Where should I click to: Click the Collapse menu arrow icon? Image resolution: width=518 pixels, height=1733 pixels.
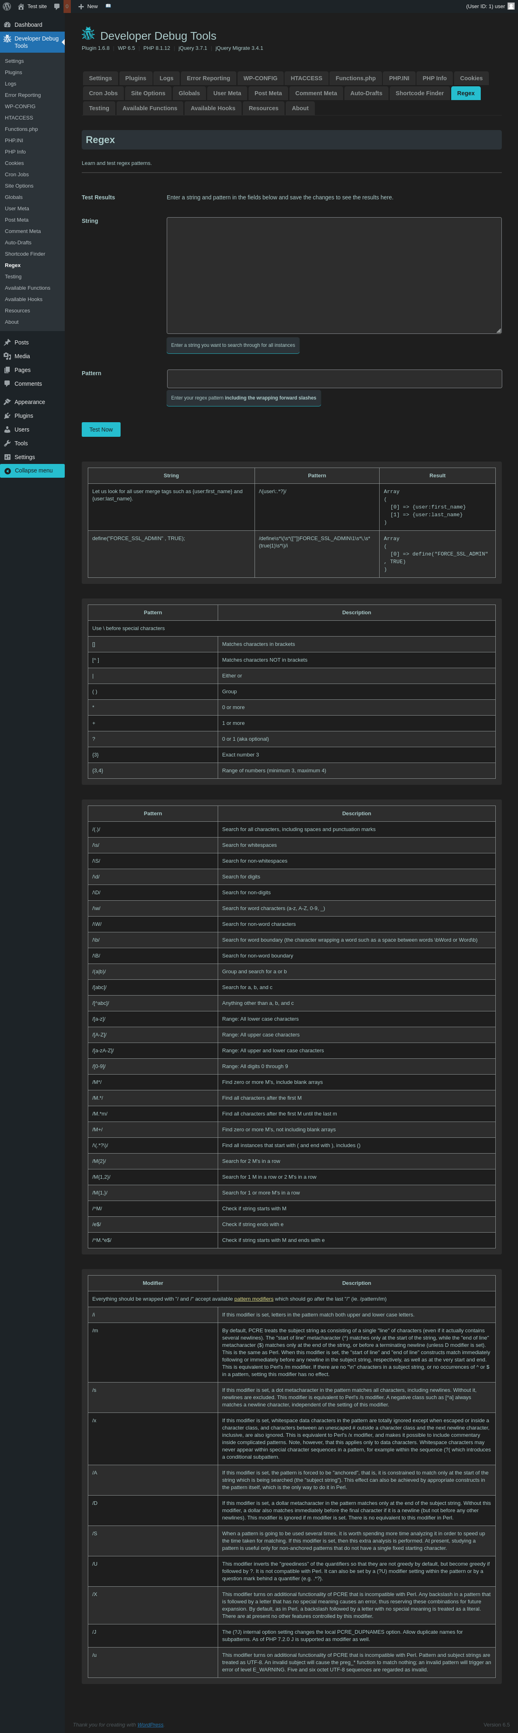7,471
